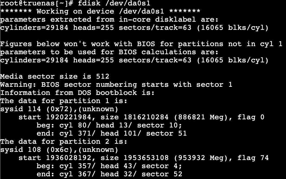Click the size 1816210284 value
This screenshot has height=179, width=286.
tap(135, 117)
